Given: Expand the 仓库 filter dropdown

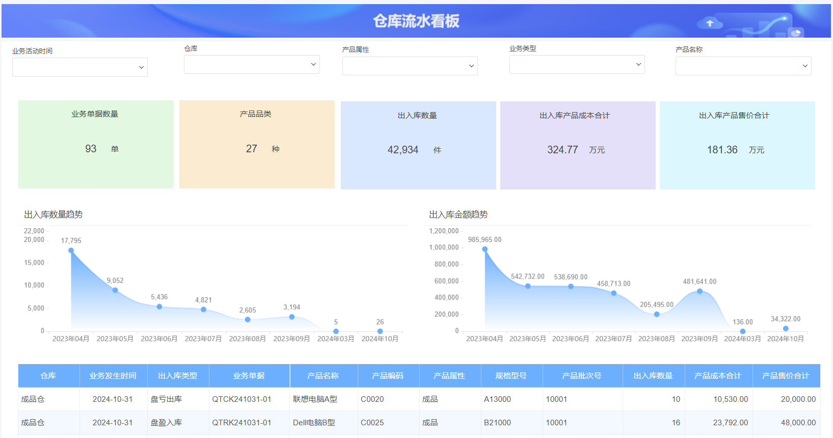Looking at the screenshot, I should (252, 64).
